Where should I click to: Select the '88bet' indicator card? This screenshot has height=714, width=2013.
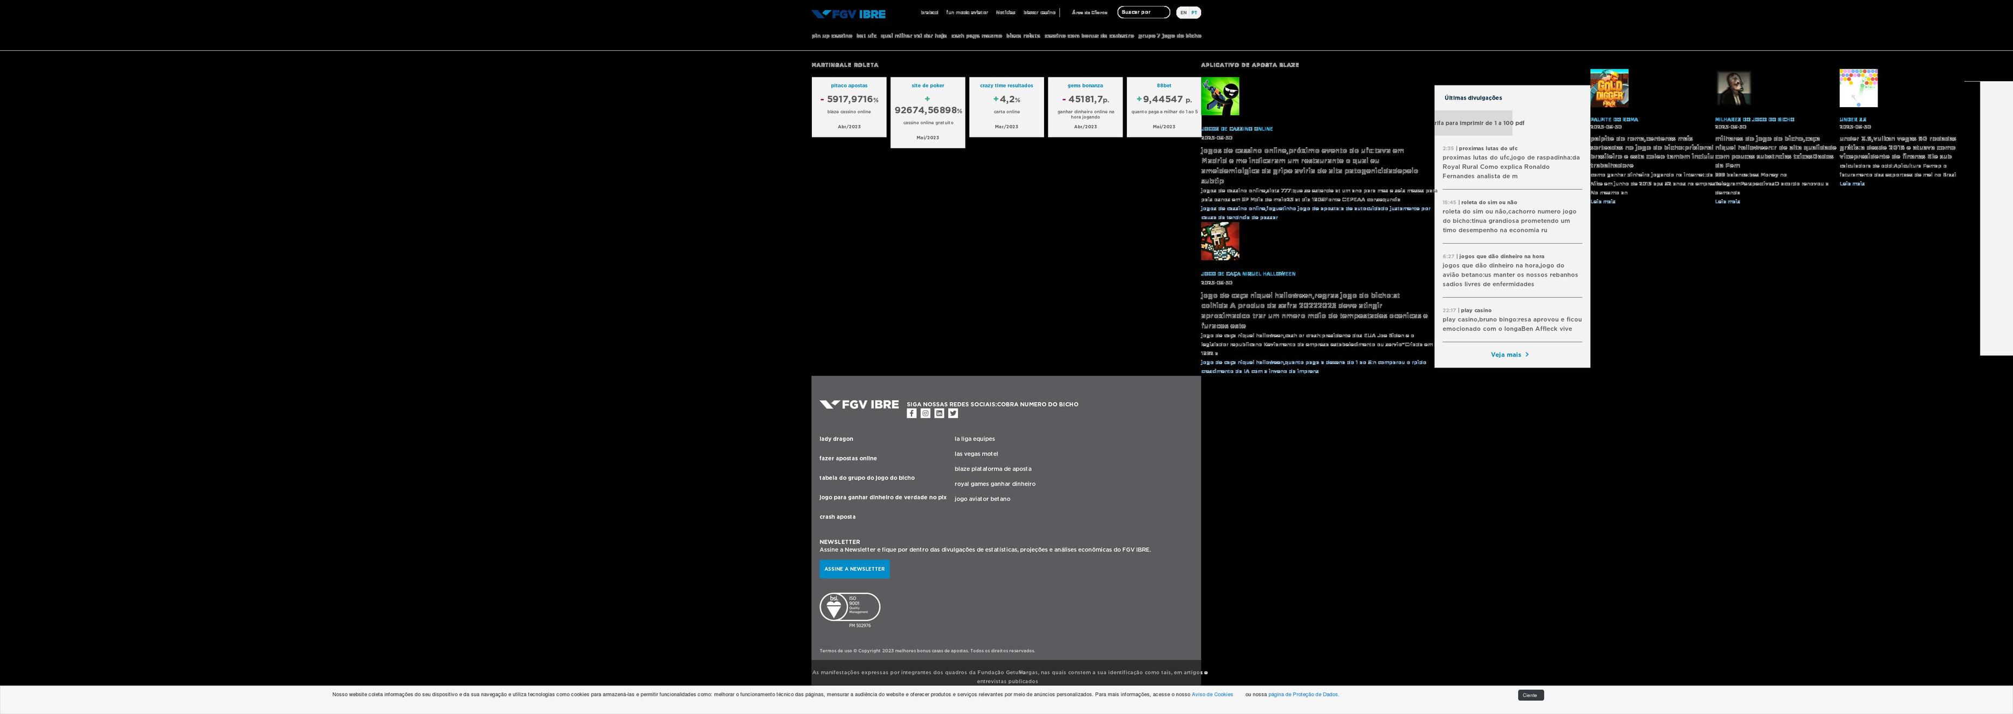click(1164, 107)
